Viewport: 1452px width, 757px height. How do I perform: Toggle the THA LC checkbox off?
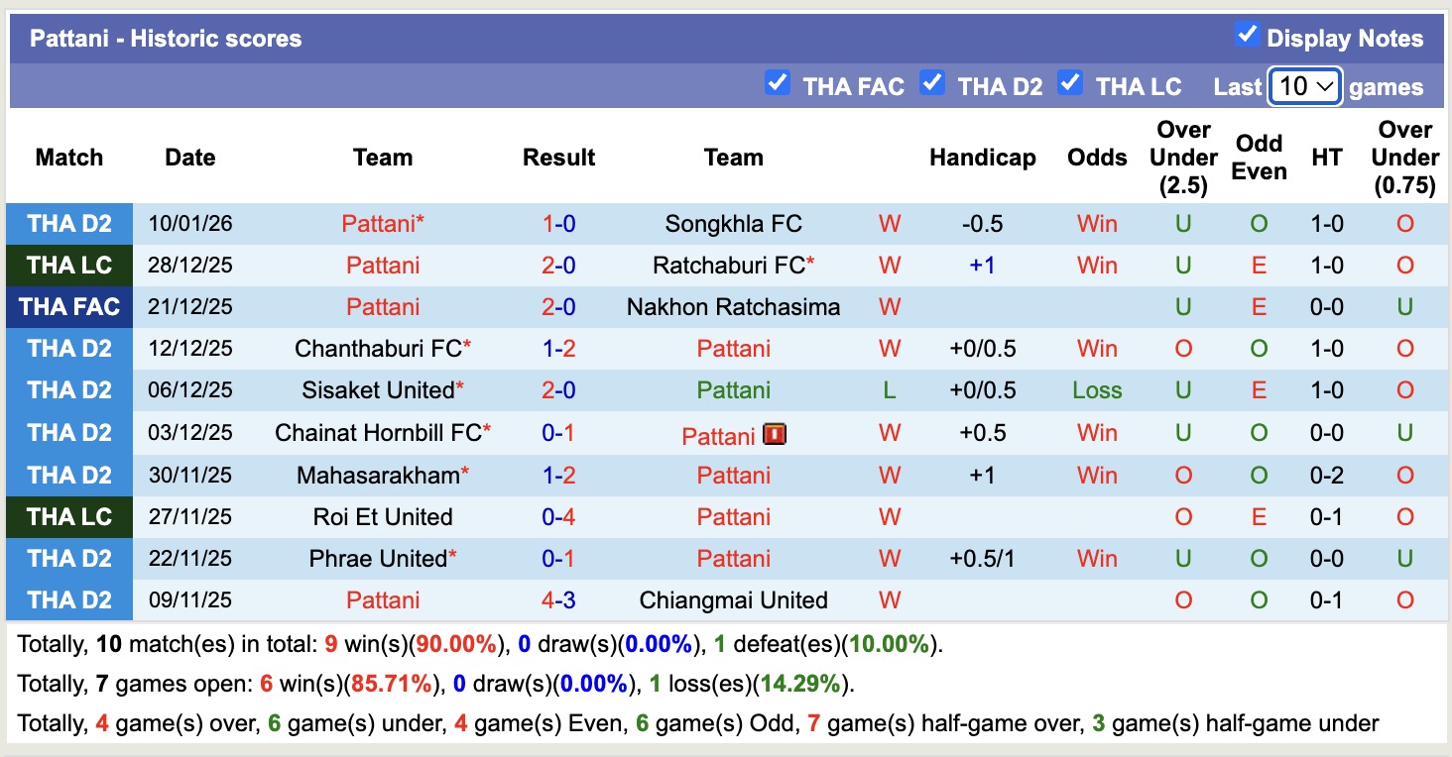point(1070,84)
